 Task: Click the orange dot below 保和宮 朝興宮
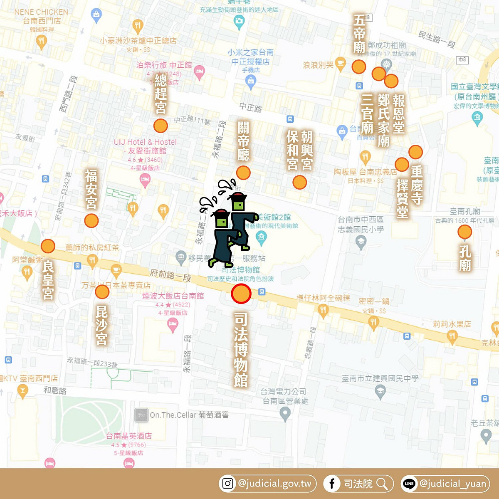point(299,182)
